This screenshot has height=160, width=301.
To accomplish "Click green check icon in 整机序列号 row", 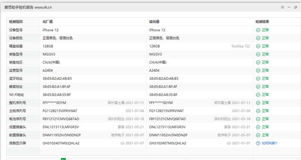I will point(258,103).
